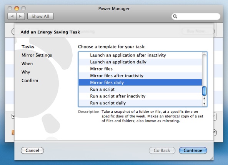The width and height of the screenshot is (228, 165).
Task: Click the Why step in sidebar
Action: pyautogui.click(x=26, y=72)
